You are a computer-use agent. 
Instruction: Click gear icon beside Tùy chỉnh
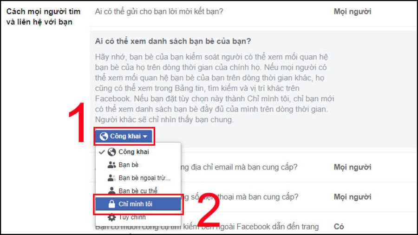[x=111, y=217]
